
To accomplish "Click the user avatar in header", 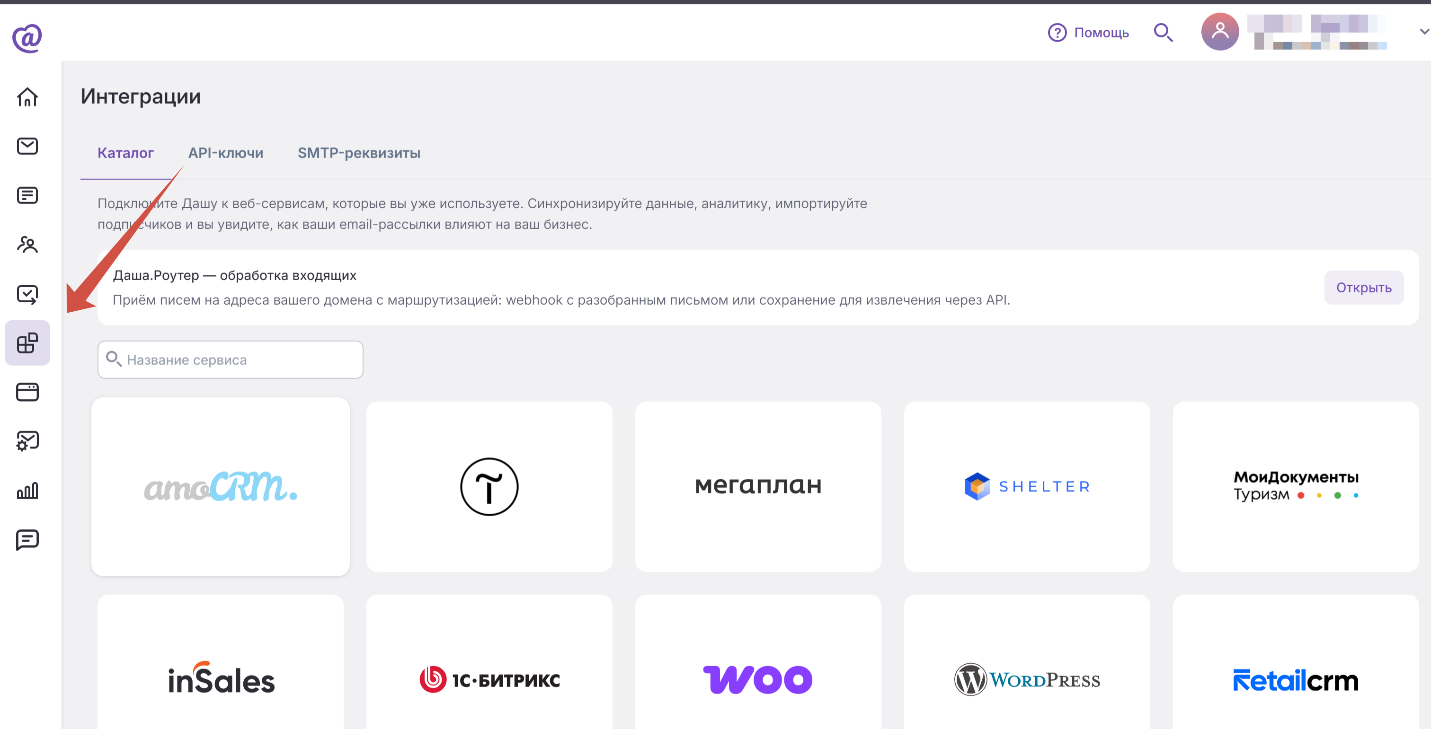I will click(x=1220, y=32).
